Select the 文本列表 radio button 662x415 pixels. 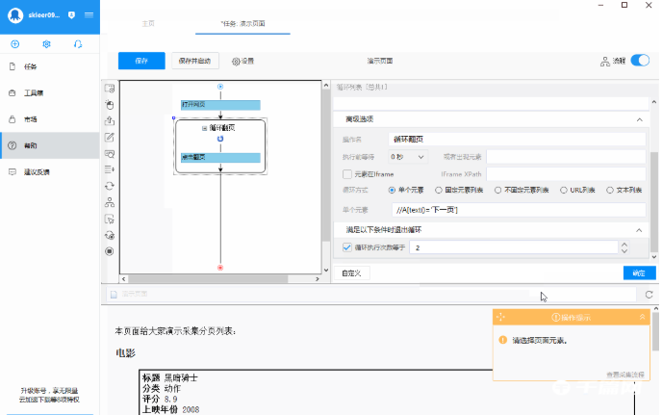610,191
